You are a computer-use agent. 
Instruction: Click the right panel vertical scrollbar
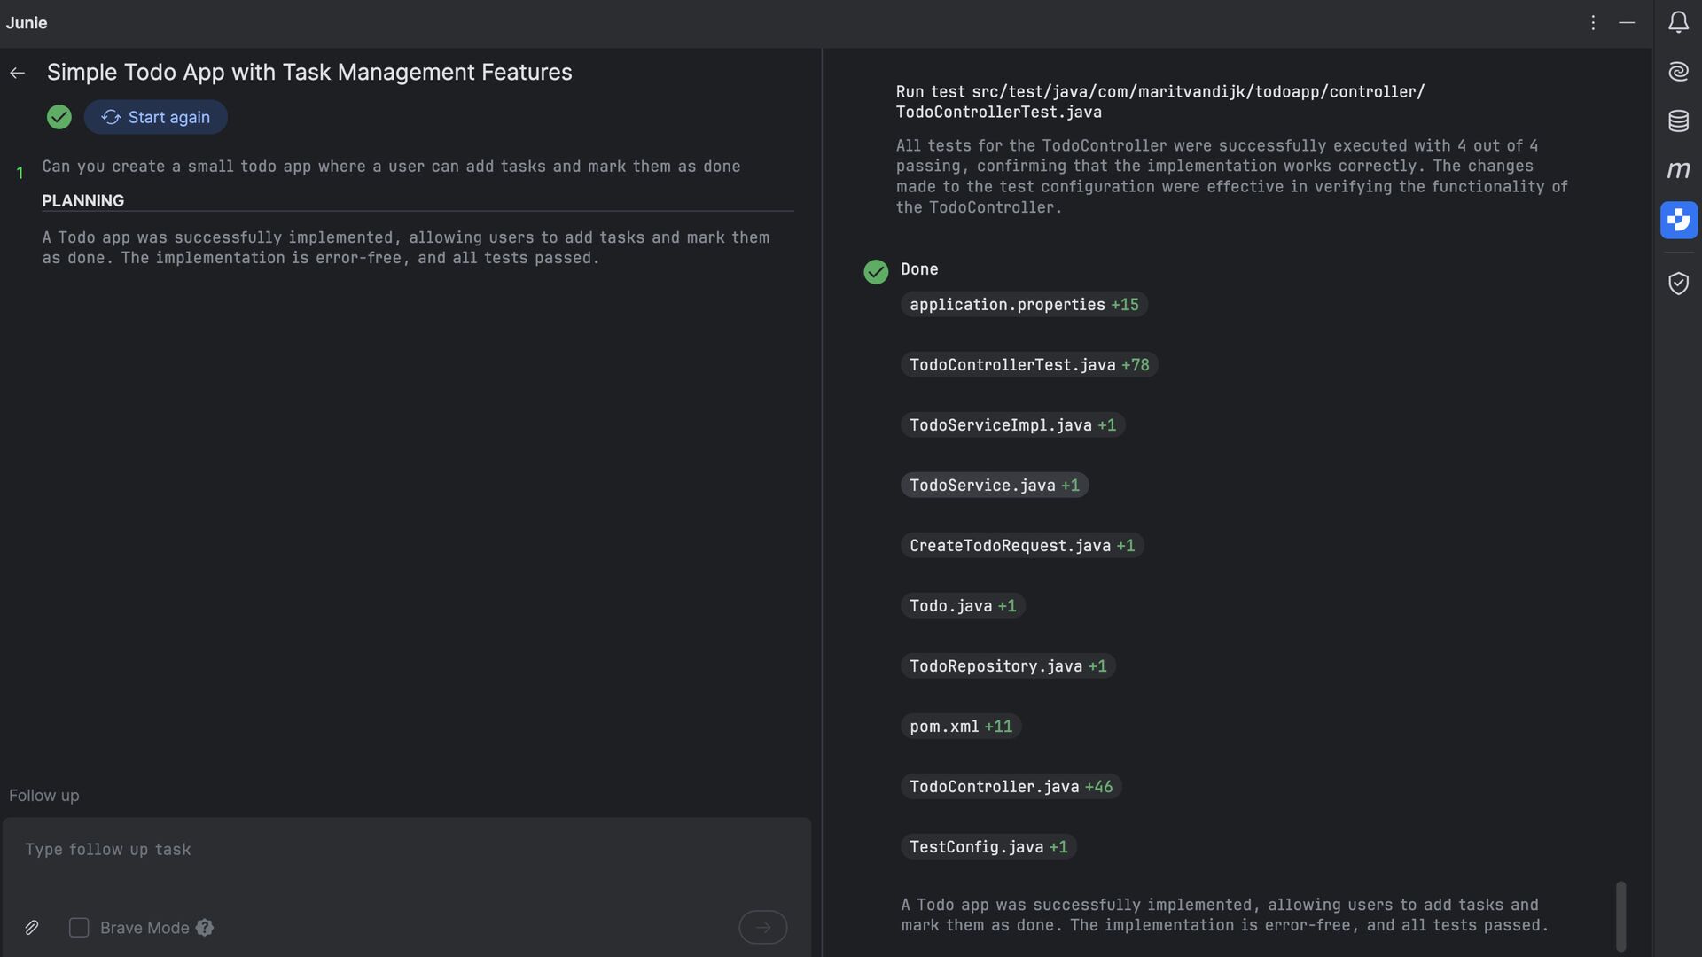(1620, 916)
